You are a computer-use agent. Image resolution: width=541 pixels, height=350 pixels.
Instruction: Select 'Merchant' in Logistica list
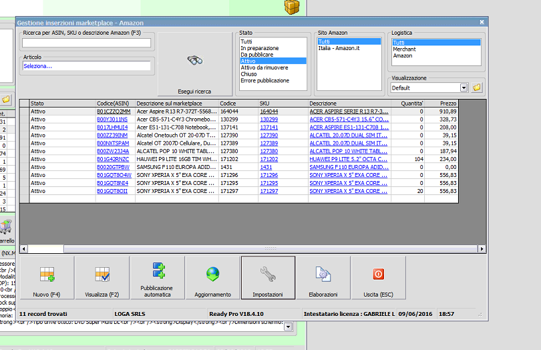(x=404, y=49)
